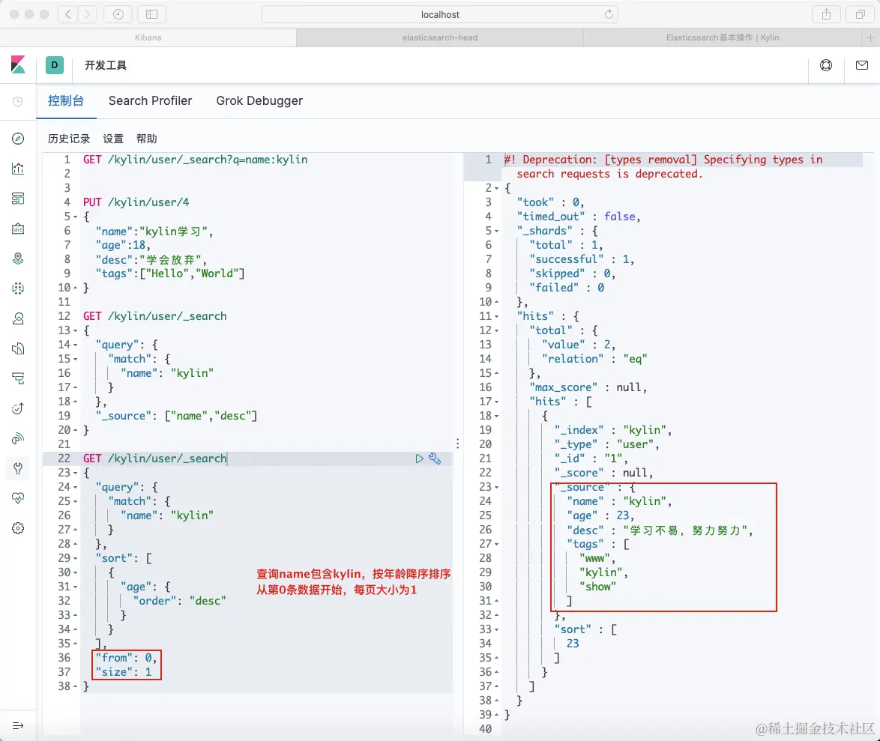The image size is (880, 741).
Task: Open Stack Monitoring heartbeat icon
Action: tap(18, 498)
